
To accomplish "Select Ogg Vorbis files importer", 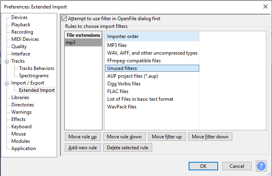I will click(x=152, y=84).
